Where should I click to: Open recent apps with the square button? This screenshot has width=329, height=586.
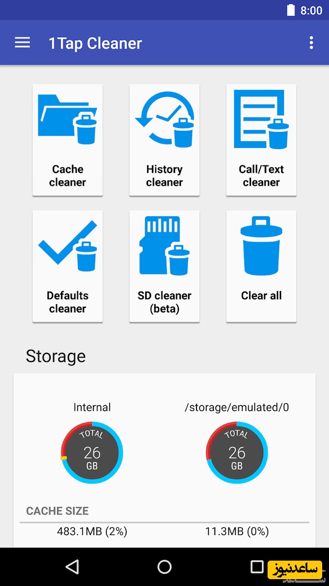[257, 567]
